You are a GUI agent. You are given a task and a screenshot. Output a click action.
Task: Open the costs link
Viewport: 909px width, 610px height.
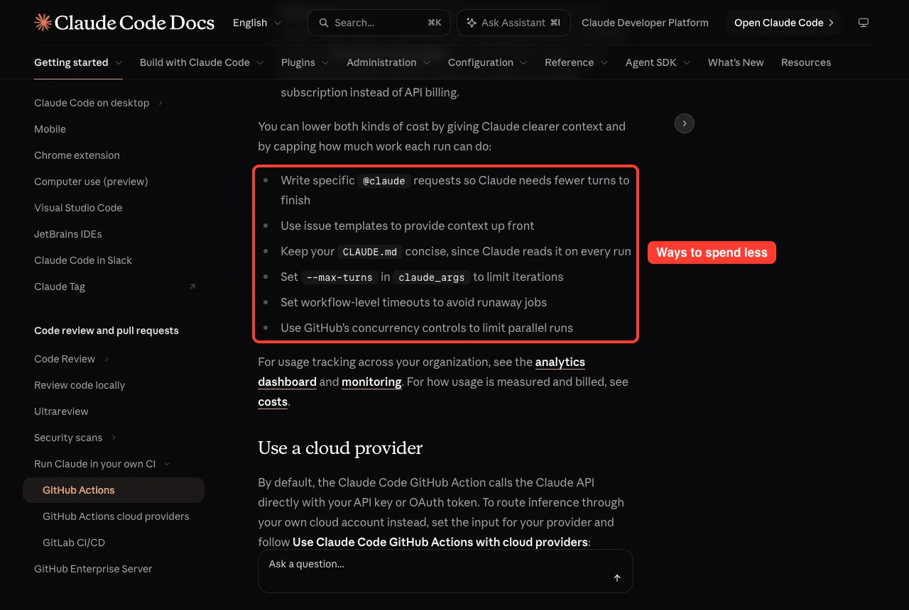[x=273, y=401]
